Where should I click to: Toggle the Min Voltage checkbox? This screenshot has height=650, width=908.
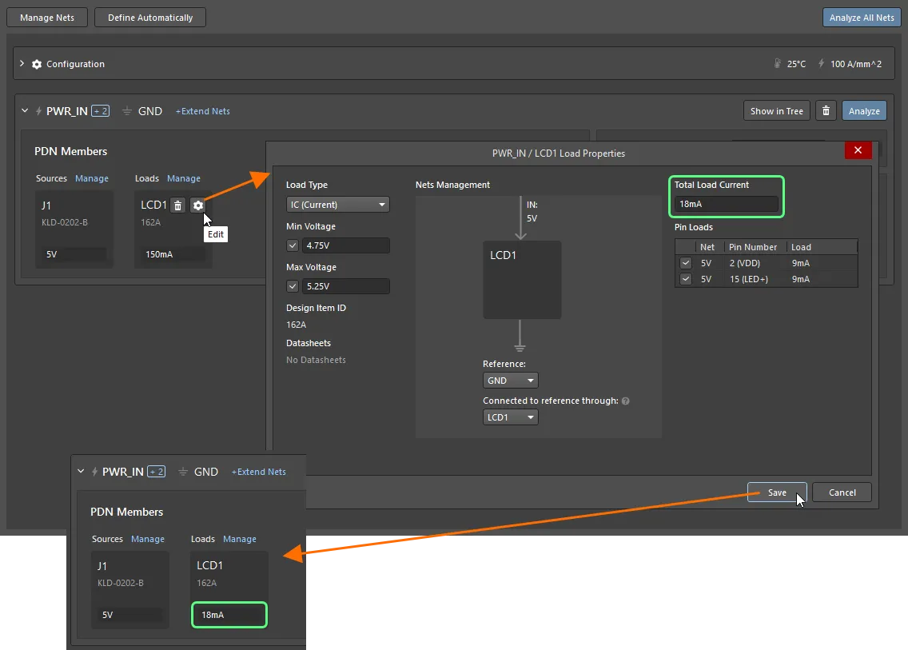point(293,245)
